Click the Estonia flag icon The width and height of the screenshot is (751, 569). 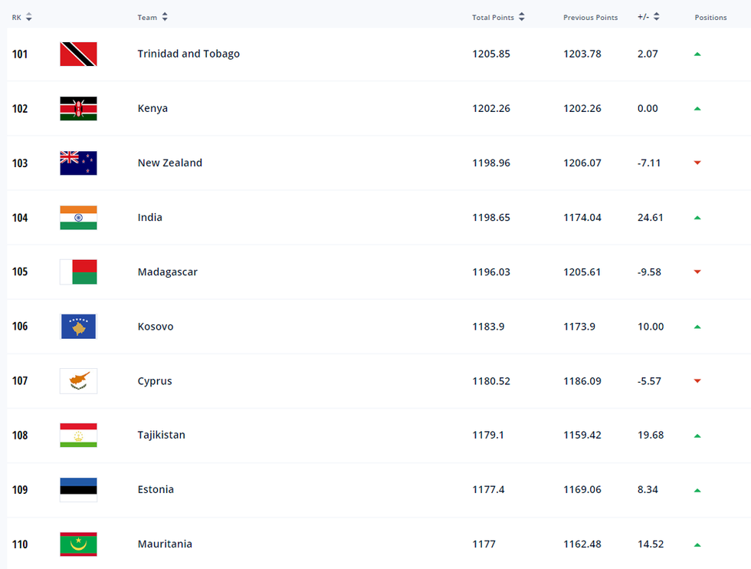click(x=78, y=490)
